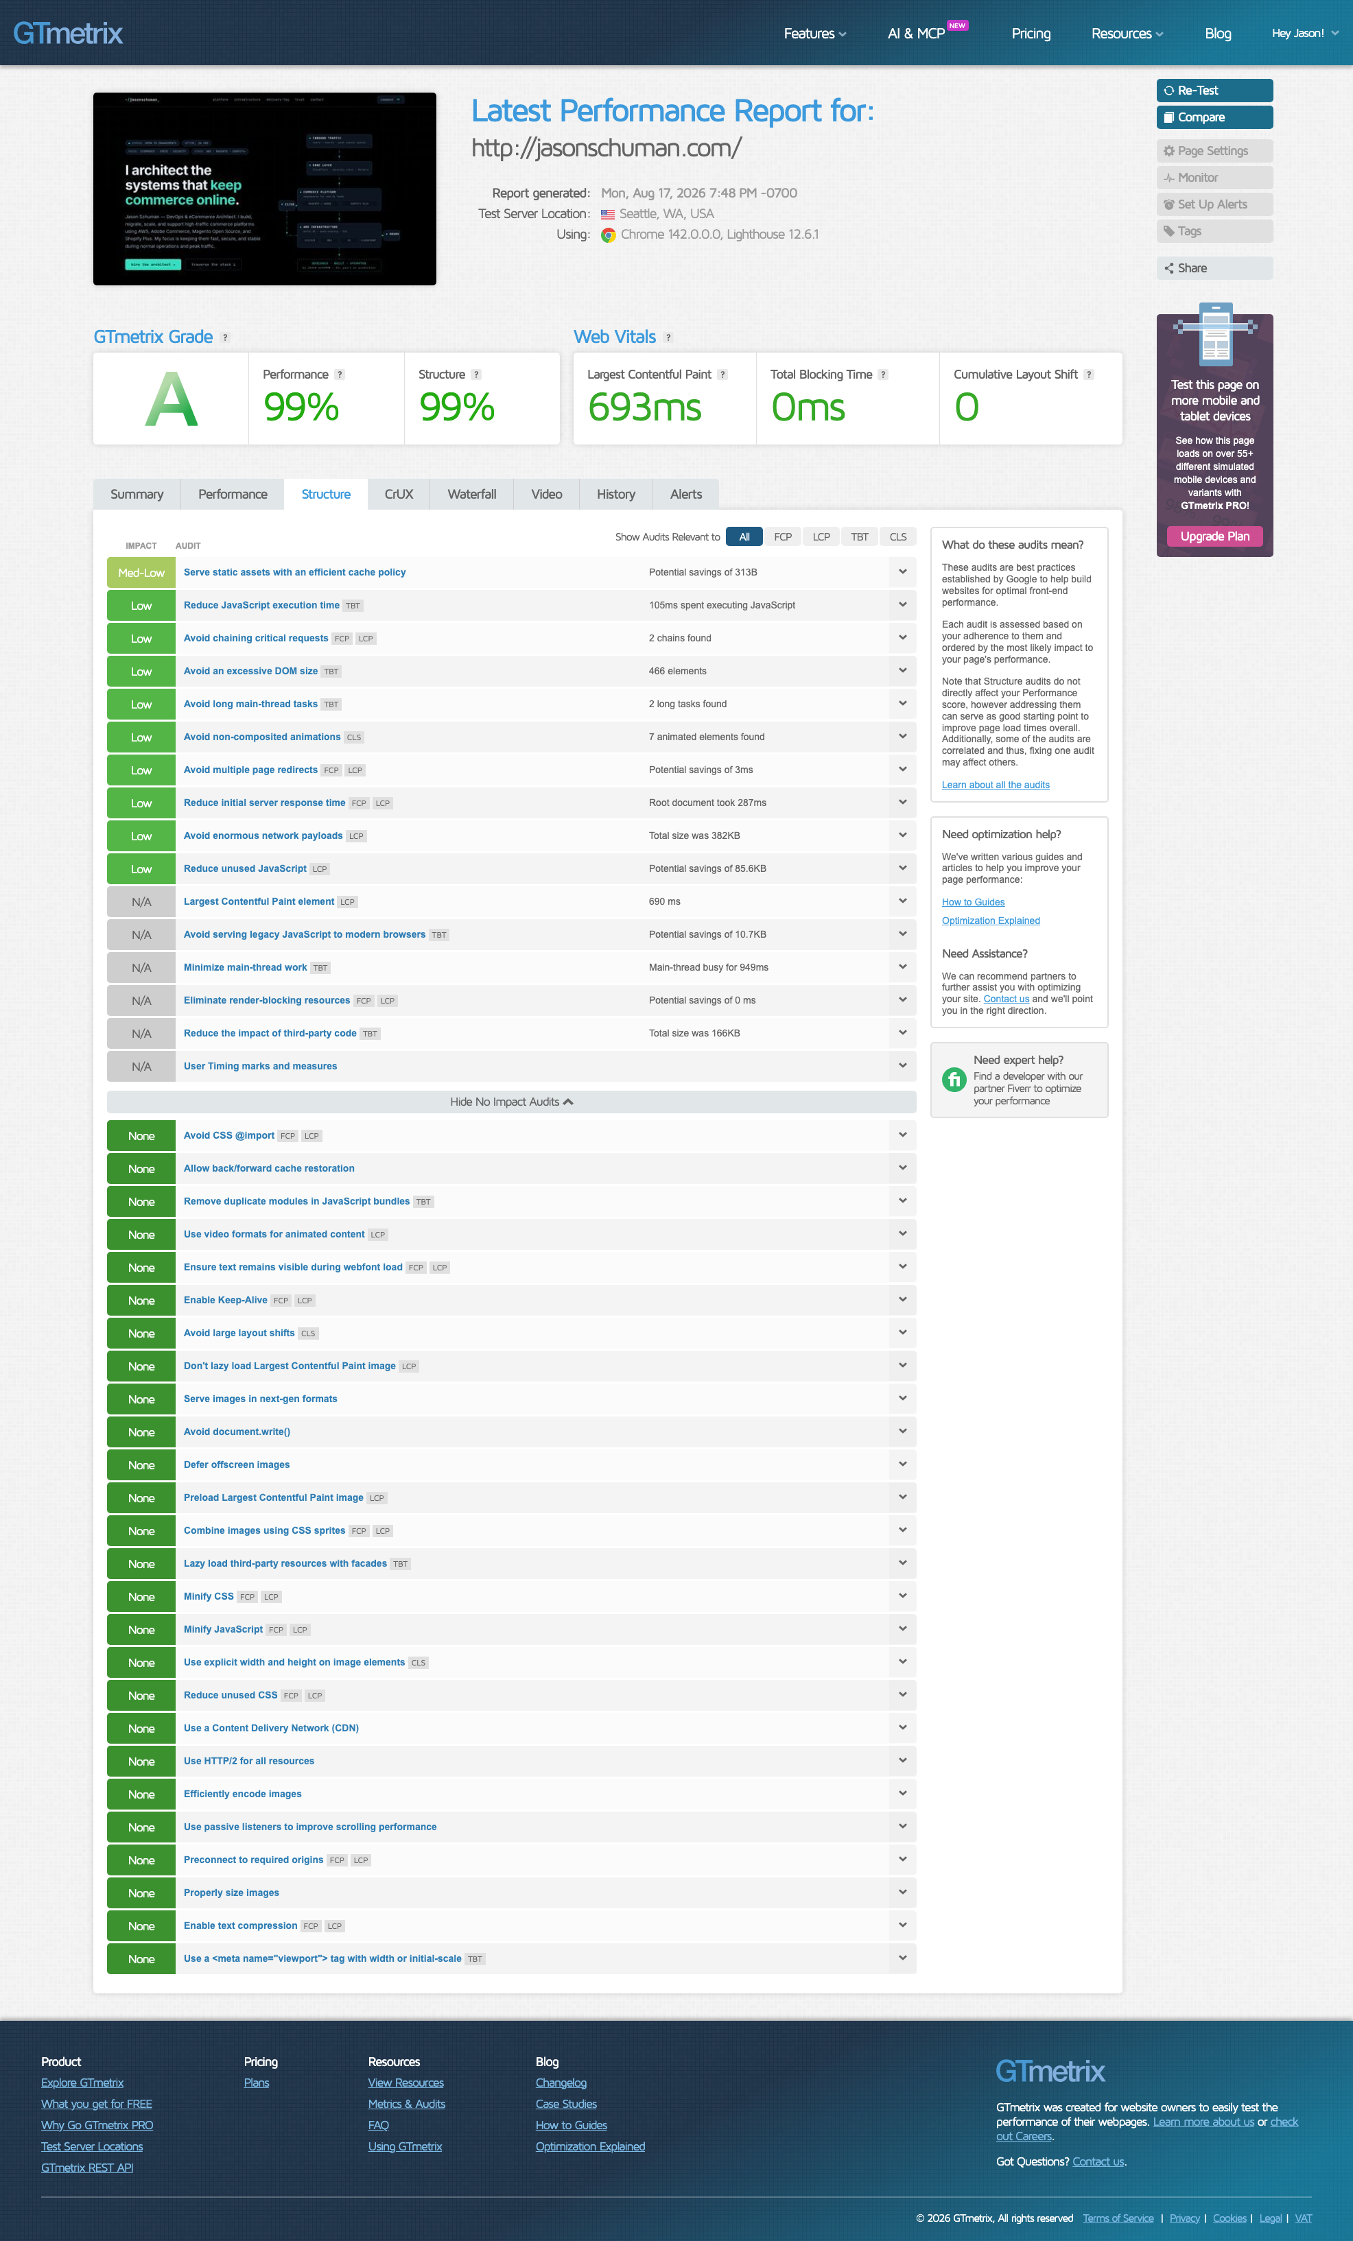Switch to the Video tab
This screenshot has height=2241, width=1353.
click(547, 495)
